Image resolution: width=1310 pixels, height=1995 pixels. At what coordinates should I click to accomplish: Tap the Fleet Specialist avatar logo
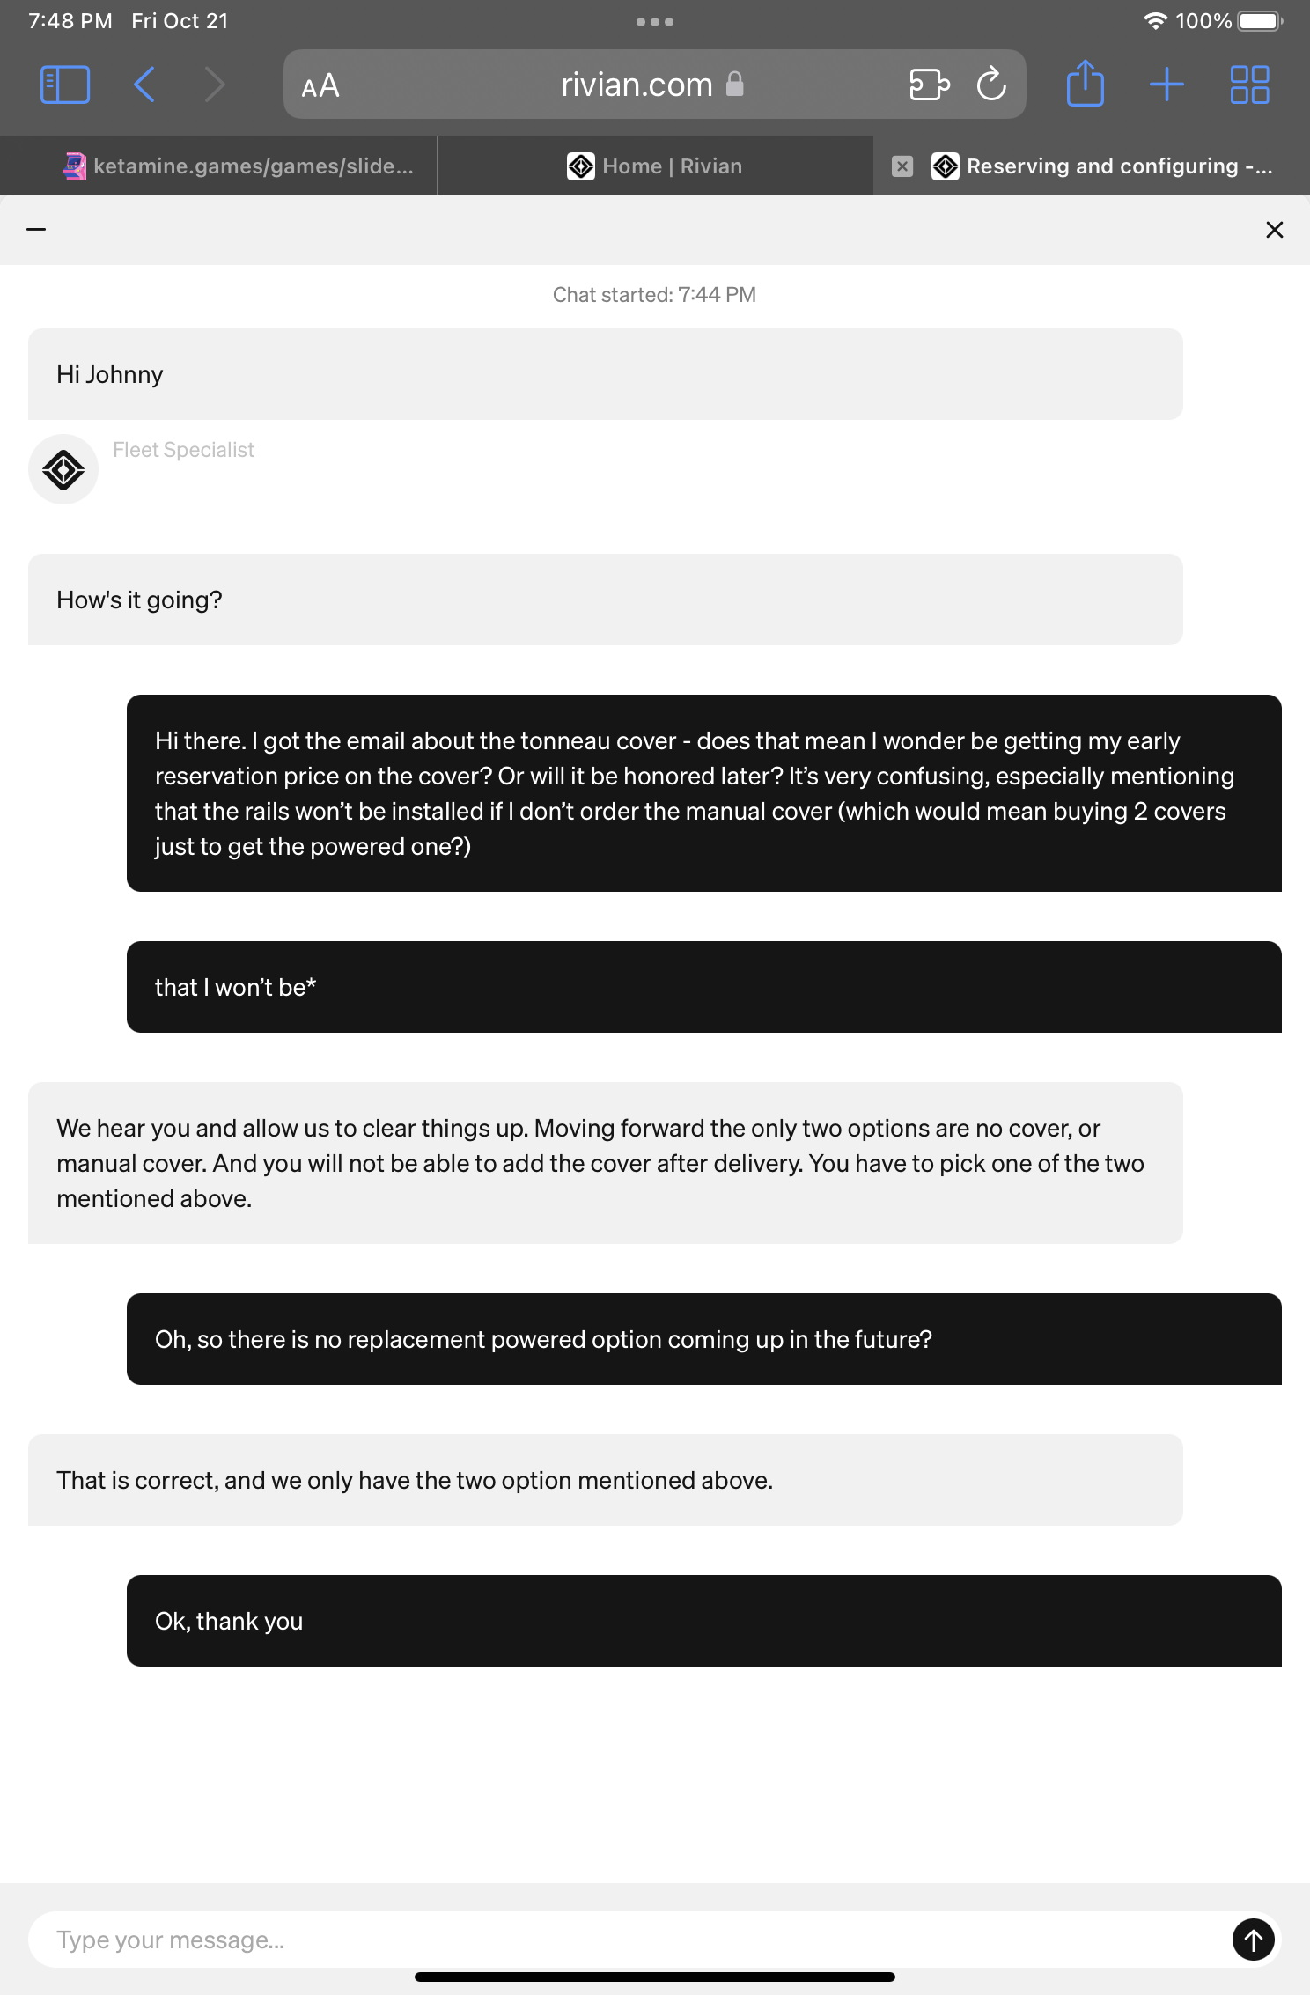[x=63, y=469]
